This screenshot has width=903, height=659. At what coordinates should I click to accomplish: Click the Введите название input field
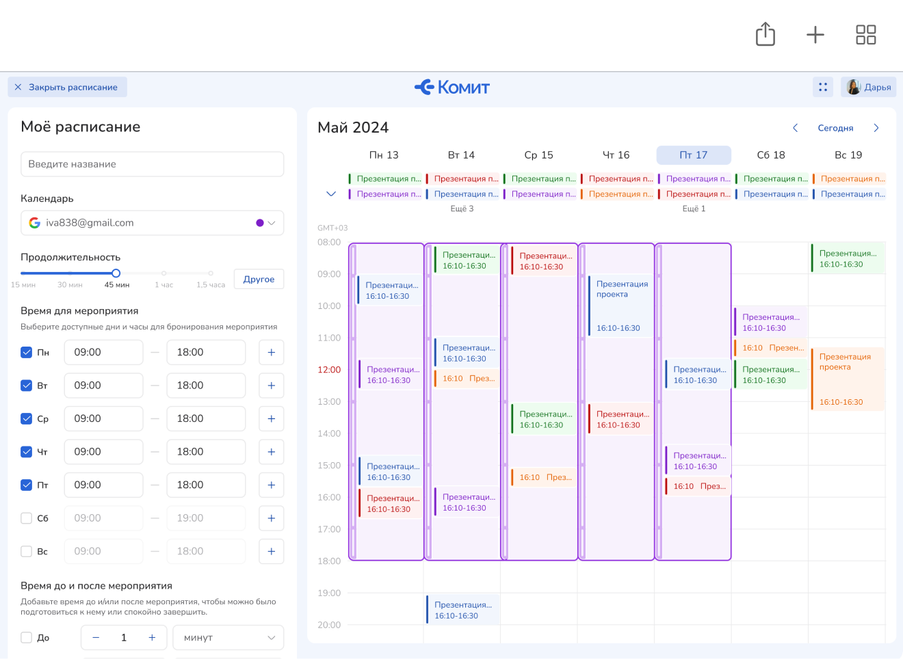152,164
